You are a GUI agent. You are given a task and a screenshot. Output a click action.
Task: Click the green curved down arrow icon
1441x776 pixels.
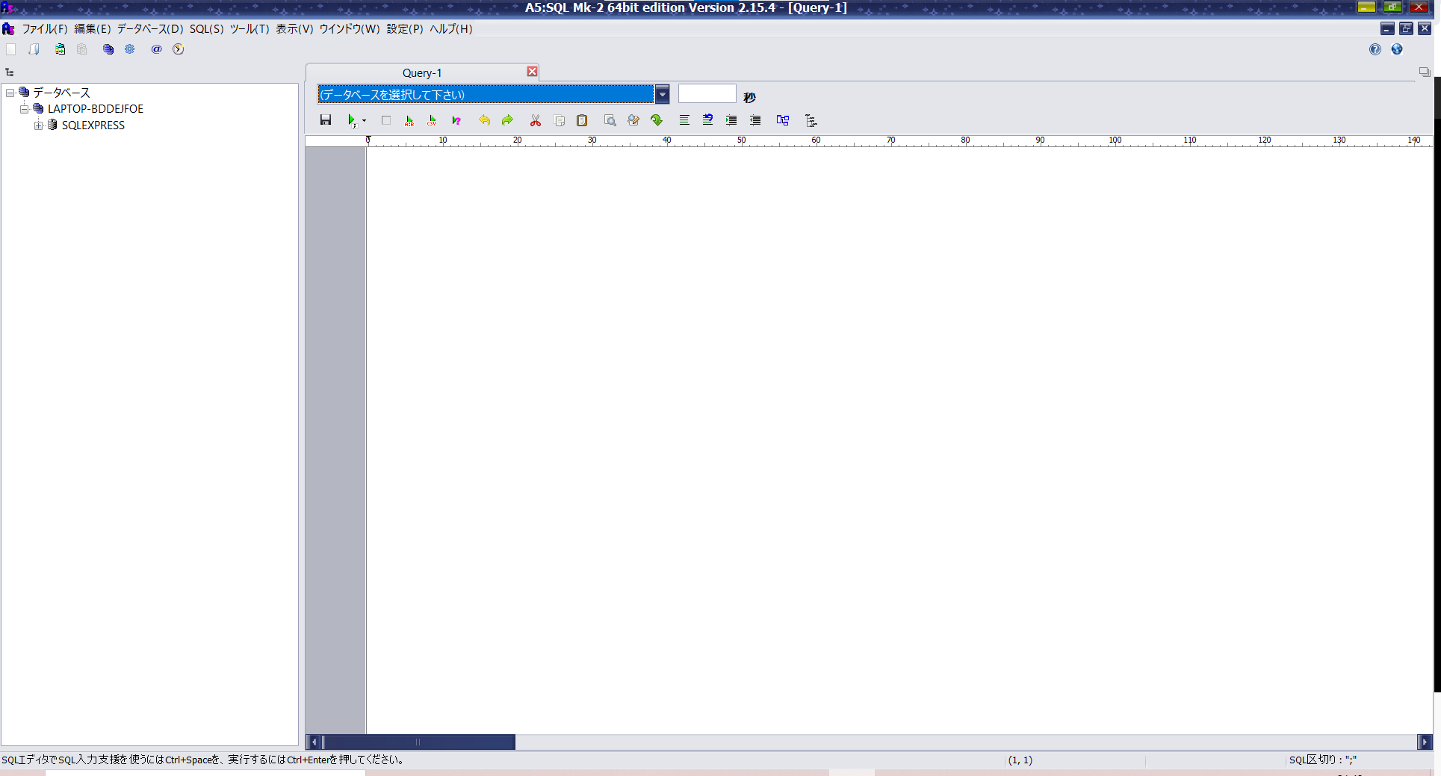coord(657,120)
